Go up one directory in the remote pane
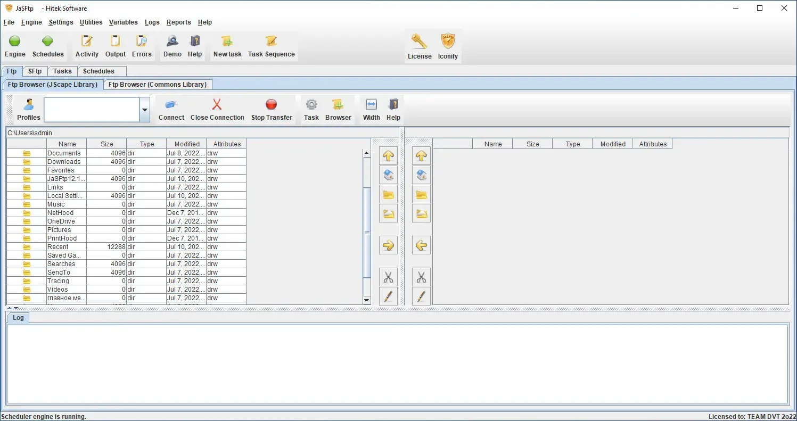This screenshot has height=421, width=797. click(x=421, y=156)
